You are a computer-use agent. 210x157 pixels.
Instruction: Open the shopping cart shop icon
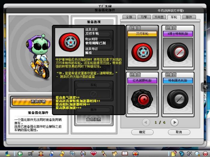[x=31, y=154]
